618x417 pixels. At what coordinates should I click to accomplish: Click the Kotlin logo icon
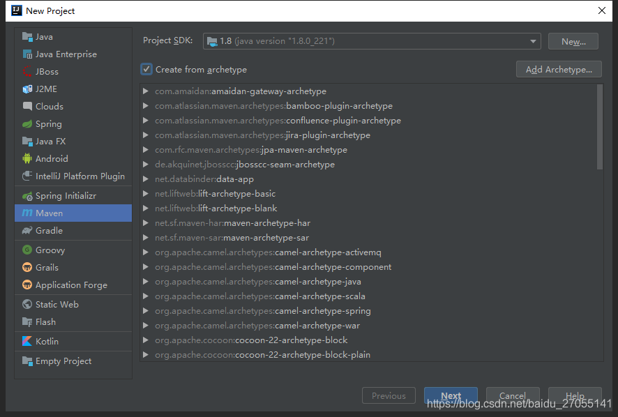27,342
